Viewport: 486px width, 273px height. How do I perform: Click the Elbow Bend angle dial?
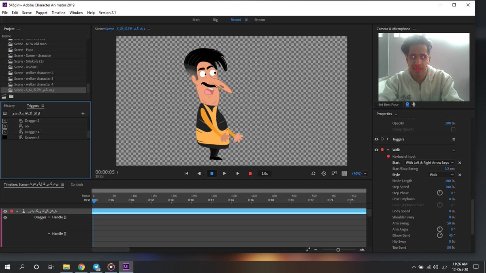(x=439, y=235)
